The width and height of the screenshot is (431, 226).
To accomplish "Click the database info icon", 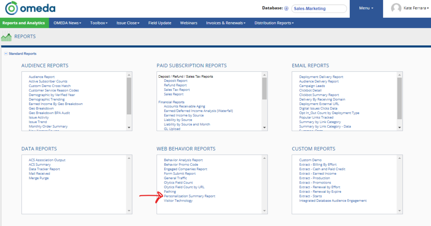I will (286, 8).
